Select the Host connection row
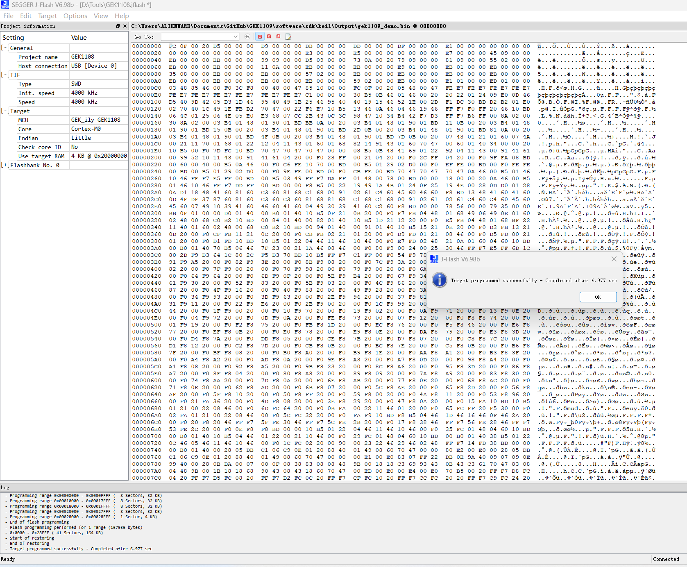 point(64,66)
